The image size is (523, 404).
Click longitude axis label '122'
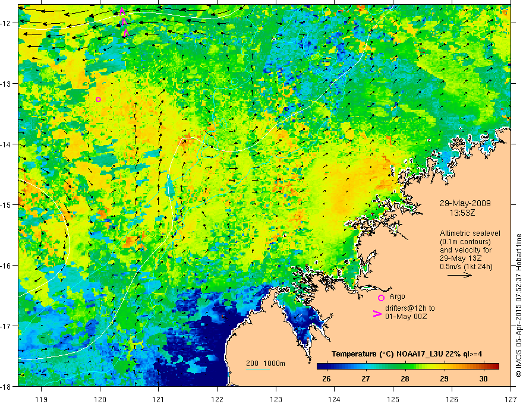pos(217,399)
